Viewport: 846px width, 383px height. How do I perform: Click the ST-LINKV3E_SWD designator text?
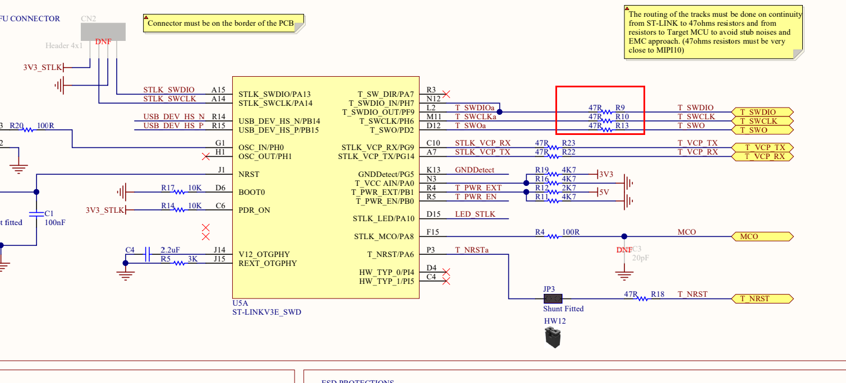click(x=267, y=312)
